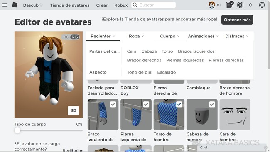Screen dimensions: 270x152
Task: Click the Redibujar link
Action: point(73,150)
